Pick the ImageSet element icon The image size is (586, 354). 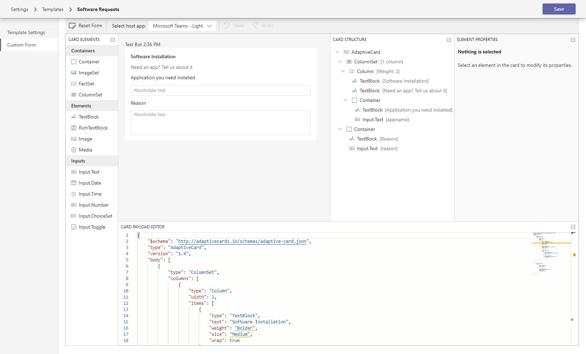[x=73, y=73]
